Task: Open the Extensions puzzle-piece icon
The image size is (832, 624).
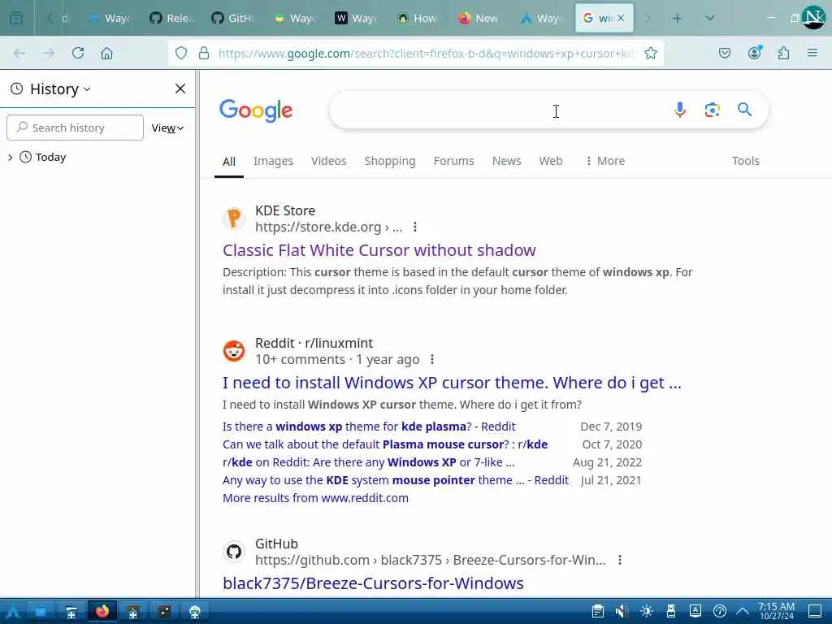Action: [x=783, y=53]
